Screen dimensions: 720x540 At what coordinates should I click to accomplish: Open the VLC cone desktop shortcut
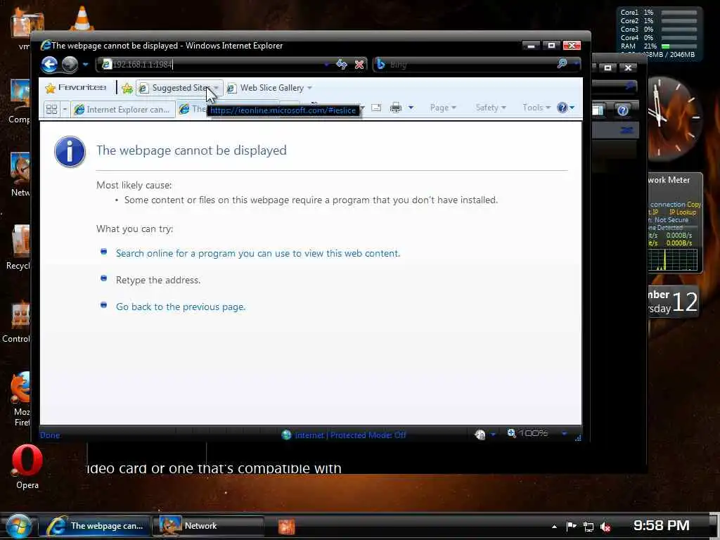point(82,18)
